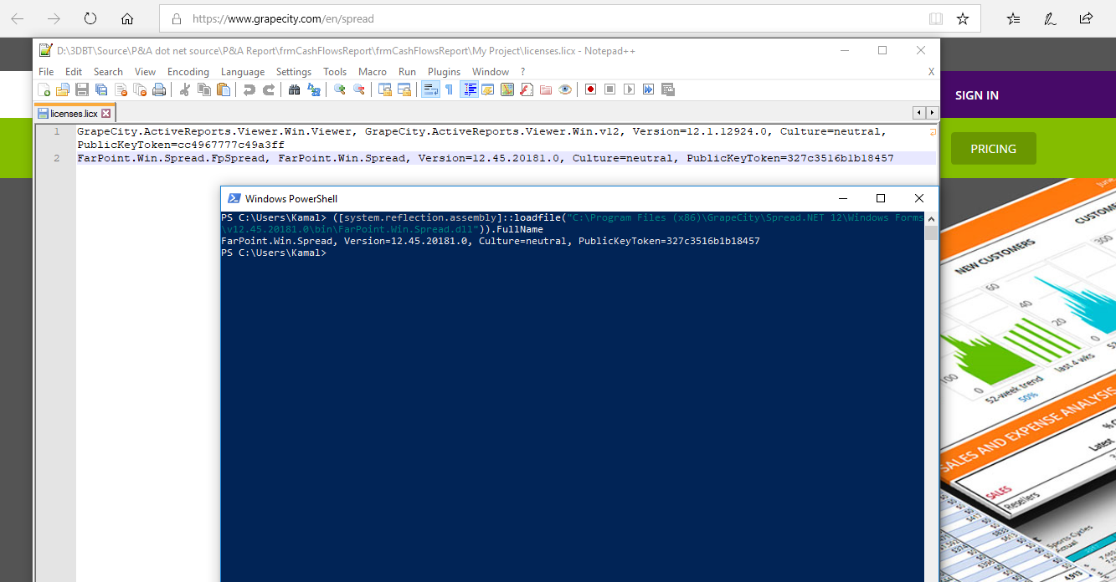Open Find with the binoculars icon

coord(295,89)
